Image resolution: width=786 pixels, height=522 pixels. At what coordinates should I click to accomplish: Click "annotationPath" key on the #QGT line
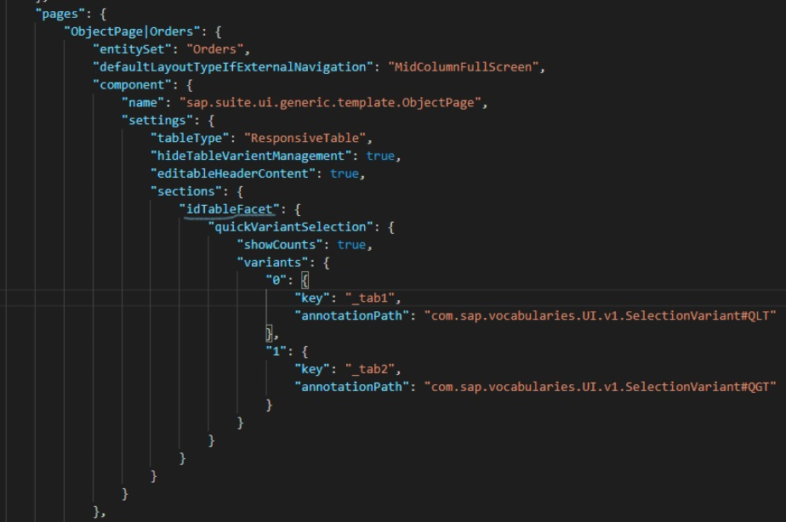click(x=355, y=387)
